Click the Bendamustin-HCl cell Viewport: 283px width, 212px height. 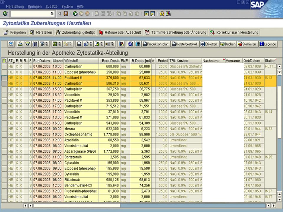tap(81, 185)
